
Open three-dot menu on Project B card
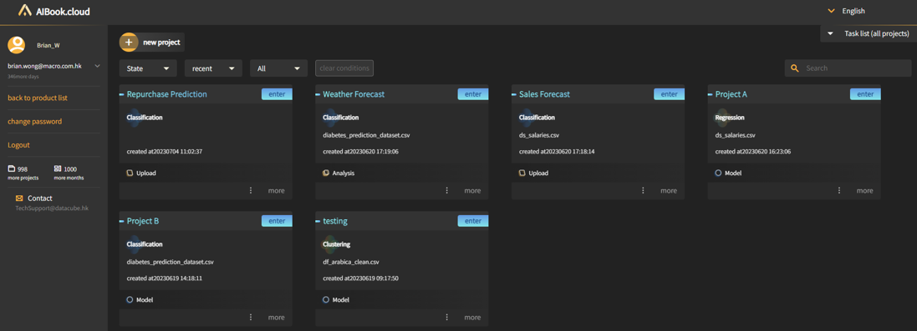click(251, 317)
